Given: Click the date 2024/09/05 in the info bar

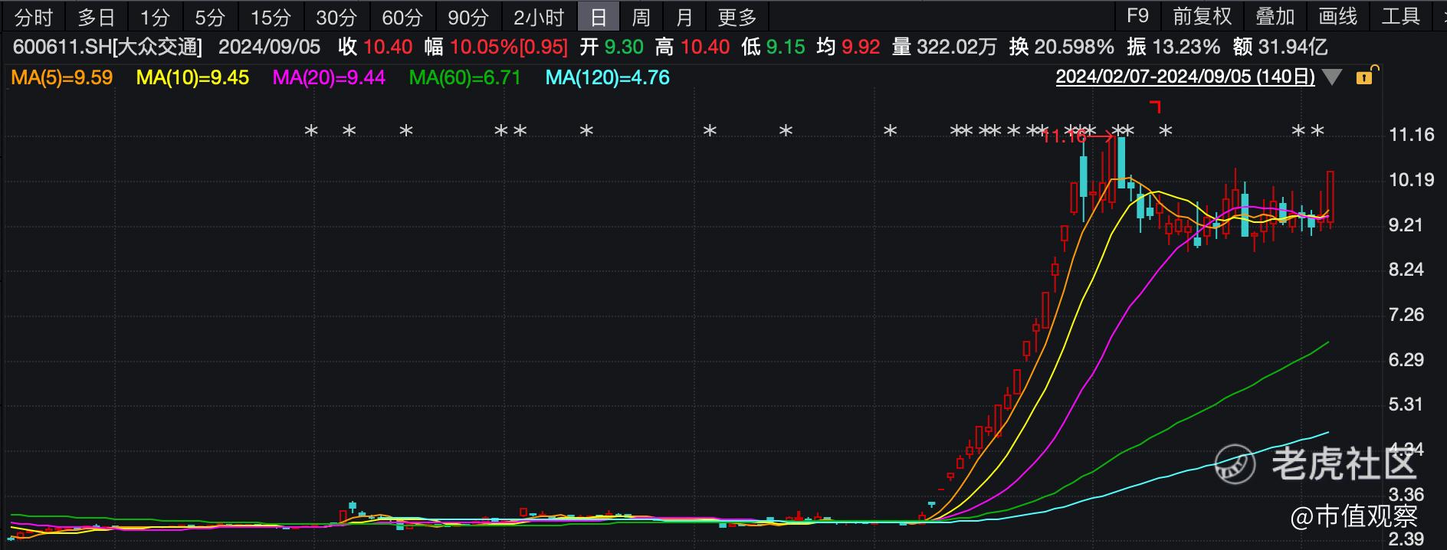Looking at the screenshot, I should [269, 47].
